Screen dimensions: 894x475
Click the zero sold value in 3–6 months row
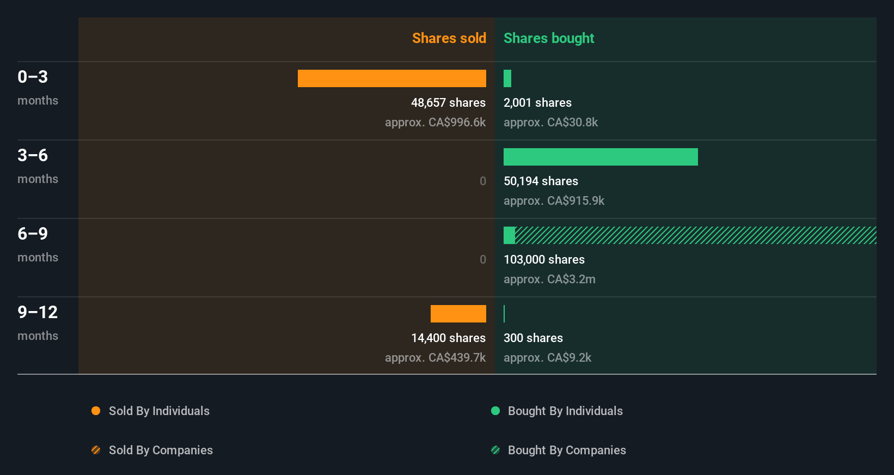click(x=482, y=181)
